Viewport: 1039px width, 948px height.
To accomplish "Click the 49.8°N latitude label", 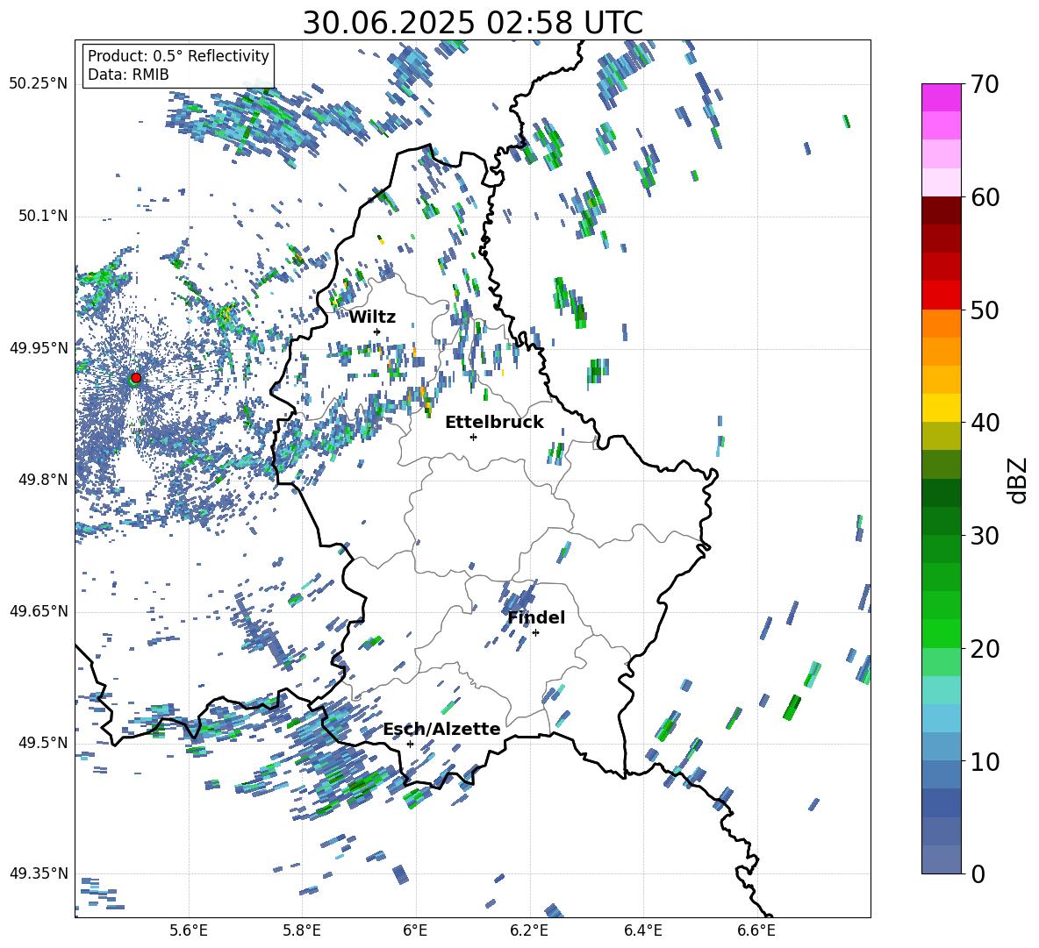I will [42, 480].
